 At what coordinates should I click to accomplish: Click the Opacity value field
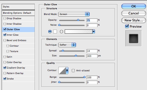(92, 20)
